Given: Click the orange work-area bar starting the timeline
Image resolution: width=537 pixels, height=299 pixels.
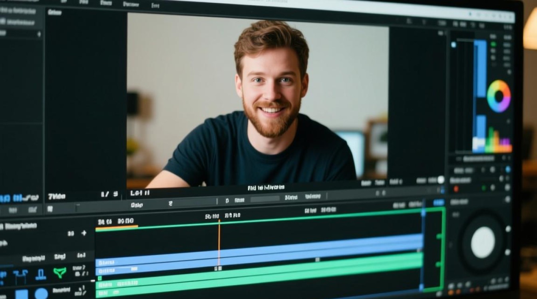Looking at the screenshot, I should 117,227.
